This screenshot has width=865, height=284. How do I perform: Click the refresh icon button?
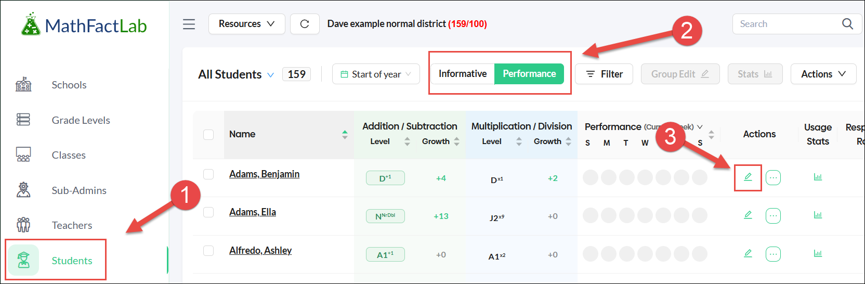pyautogui.click(x=305, y=24)
